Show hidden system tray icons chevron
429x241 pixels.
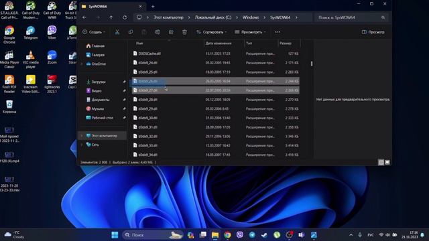[x=351, y=235]
